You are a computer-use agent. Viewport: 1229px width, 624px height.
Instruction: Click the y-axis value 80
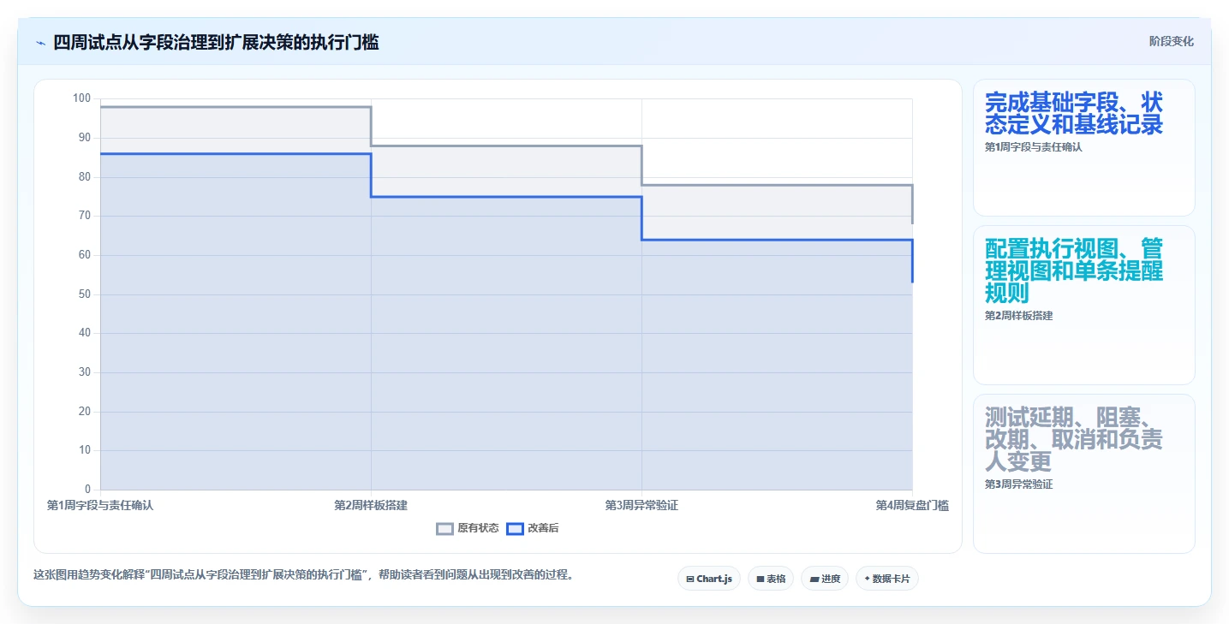click(84, 177)
